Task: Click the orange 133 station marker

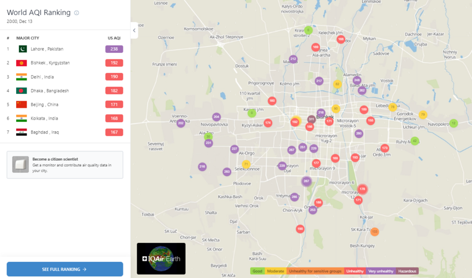Action: (375, 231)
